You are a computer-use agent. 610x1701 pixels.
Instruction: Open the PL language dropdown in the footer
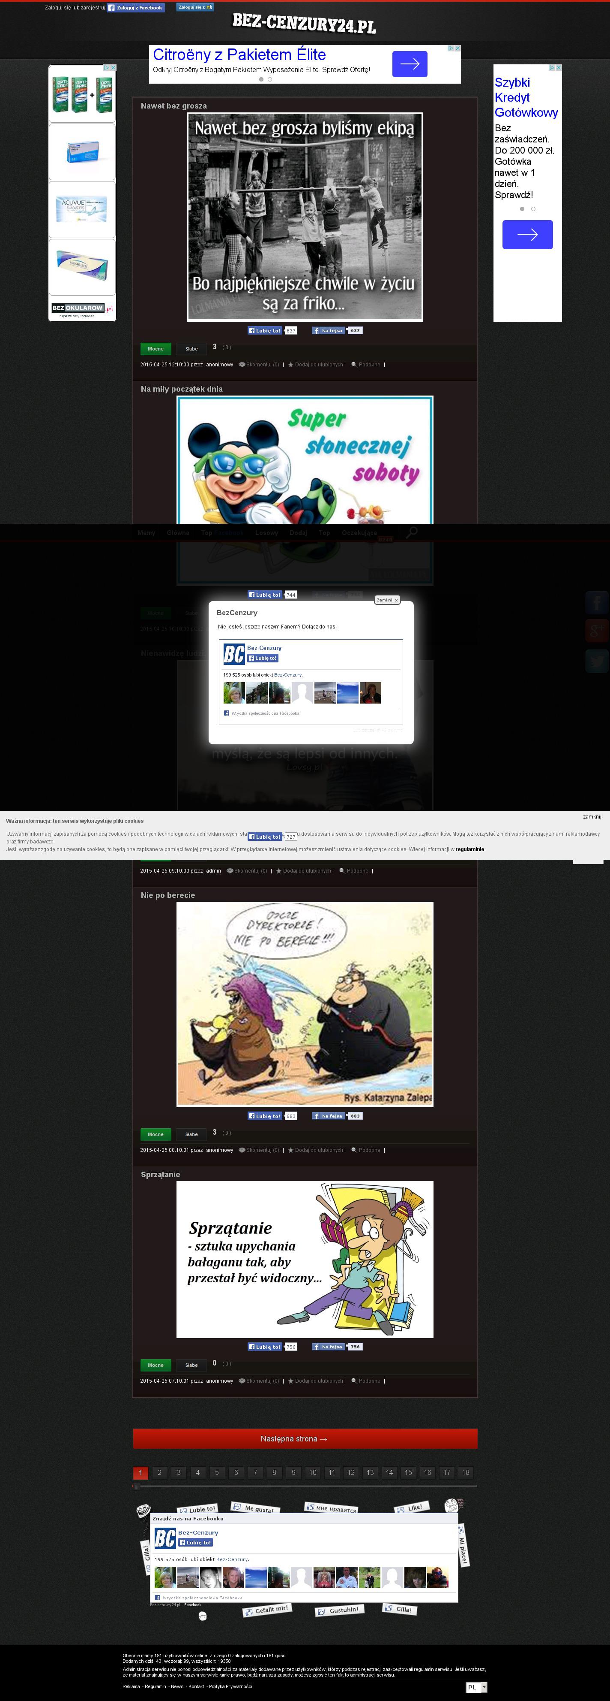(476, 1687)
